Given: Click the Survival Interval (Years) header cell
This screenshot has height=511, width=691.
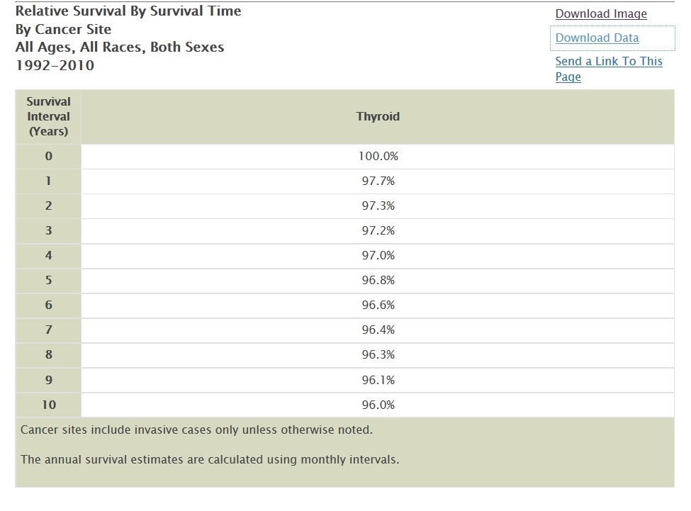Looking at the screenshot, I should pyautogui.click(x=48, y=116).
